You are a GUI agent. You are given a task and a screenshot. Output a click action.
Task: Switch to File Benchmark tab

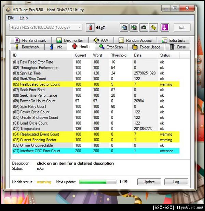pyautogui.click(x=30, y=40)
